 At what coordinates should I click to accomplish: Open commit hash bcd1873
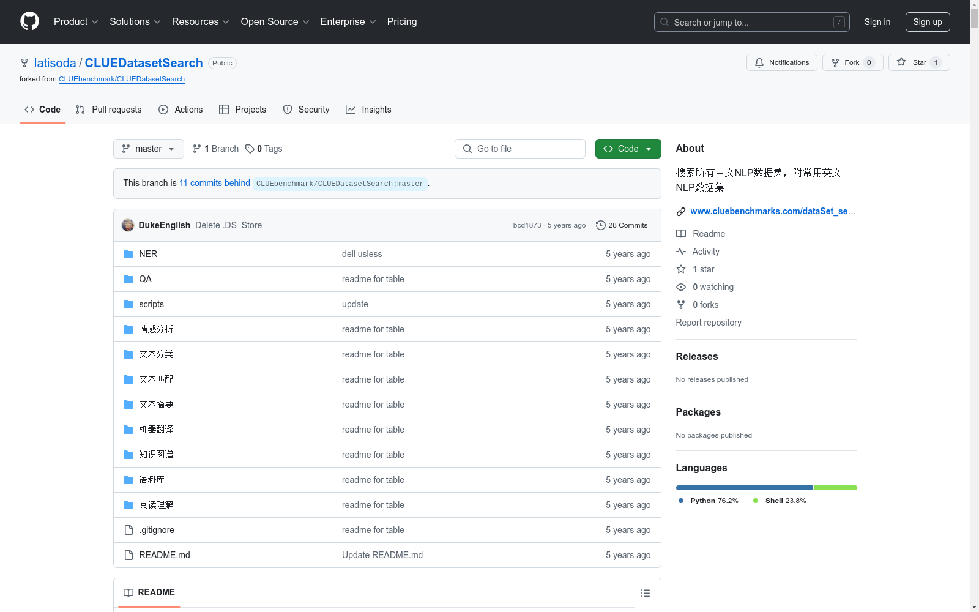point(527,225)
